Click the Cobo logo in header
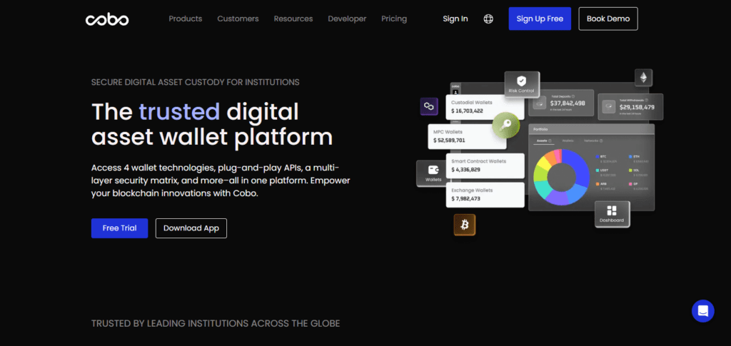731x346 pixels. click(107, 19)
